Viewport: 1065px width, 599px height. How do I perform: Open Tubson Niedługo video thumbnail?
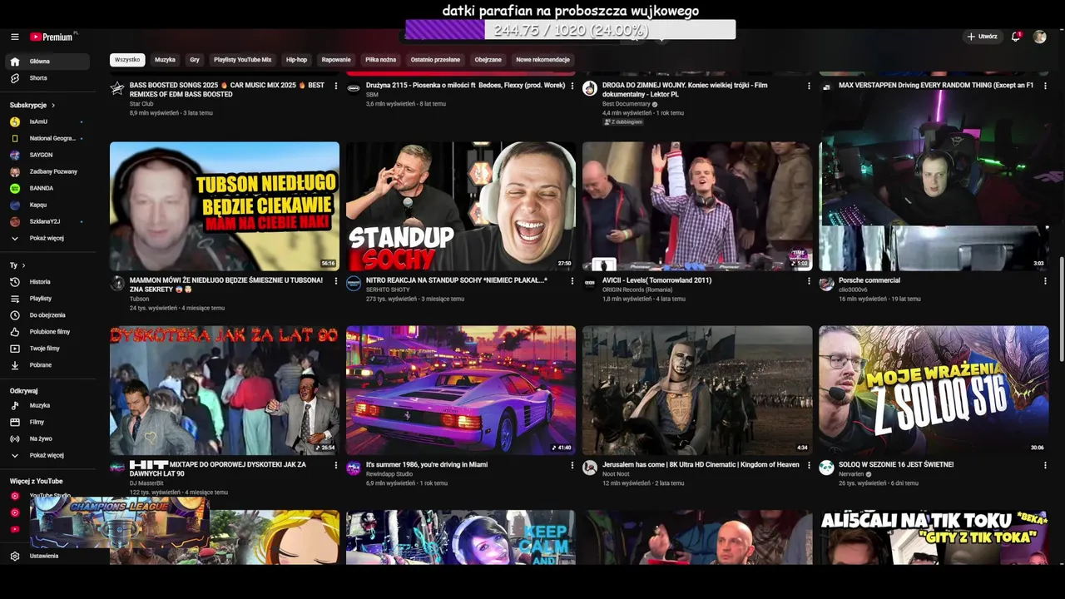225,206
